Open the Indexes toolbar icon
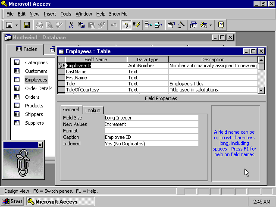The image size is (276, 207). click(x=136, y=25)
